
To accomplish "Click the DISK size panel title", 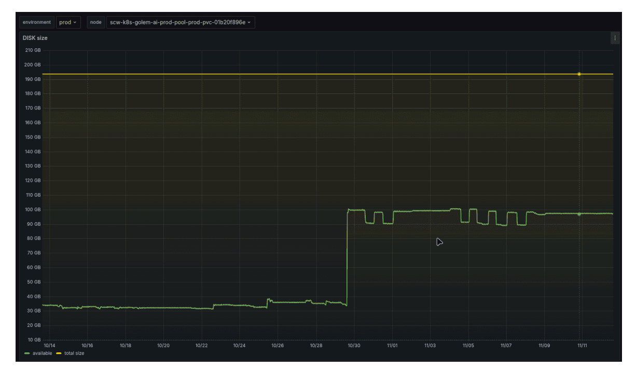I will [x=35, y=38].
